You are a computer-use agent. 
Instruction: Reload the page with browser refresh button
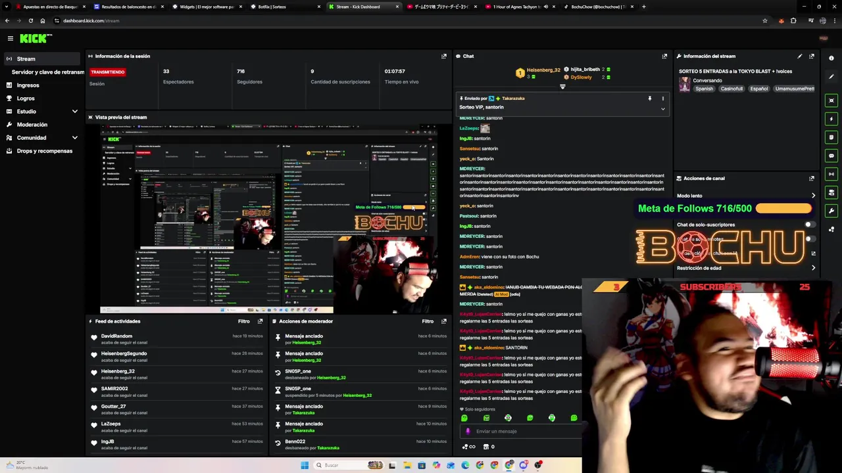pos(30,20)
